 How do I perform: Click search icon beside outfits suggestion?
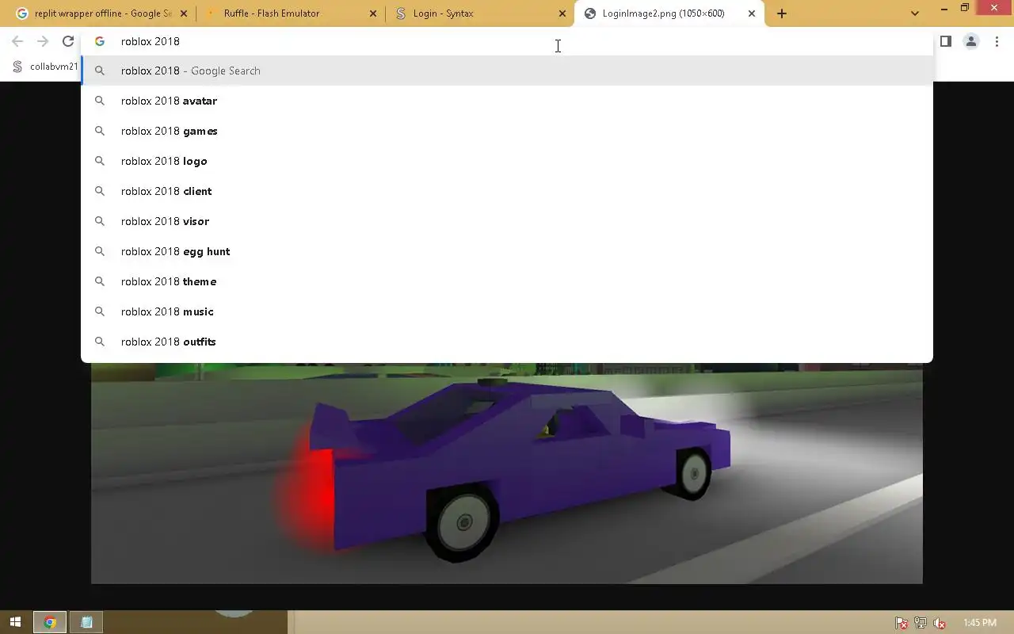(x=100, y=342)
